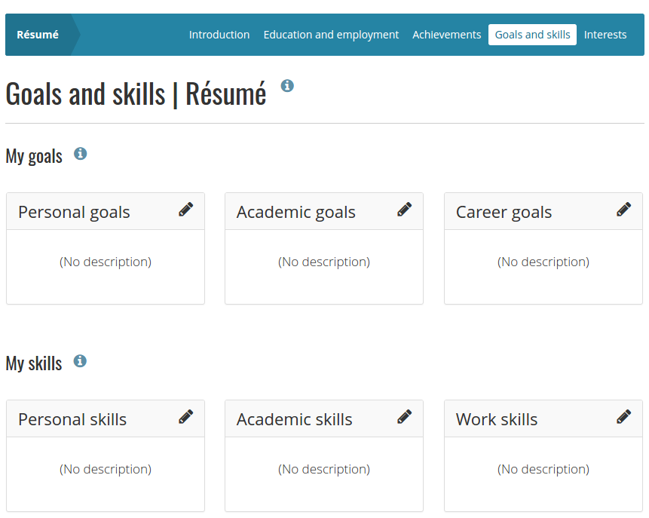
Task: Click the pencil icon on Academic goals
Action: click(404, 210)
